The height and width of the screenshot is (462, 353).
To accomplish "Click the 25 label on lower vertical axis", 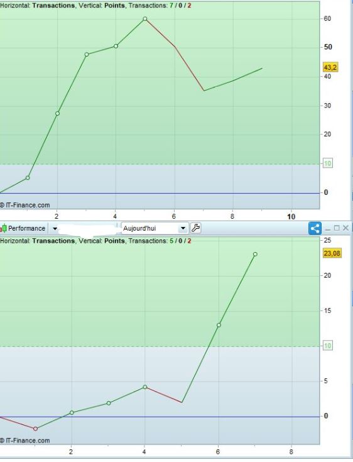I will pyautogui.click(x=327, y=240).
